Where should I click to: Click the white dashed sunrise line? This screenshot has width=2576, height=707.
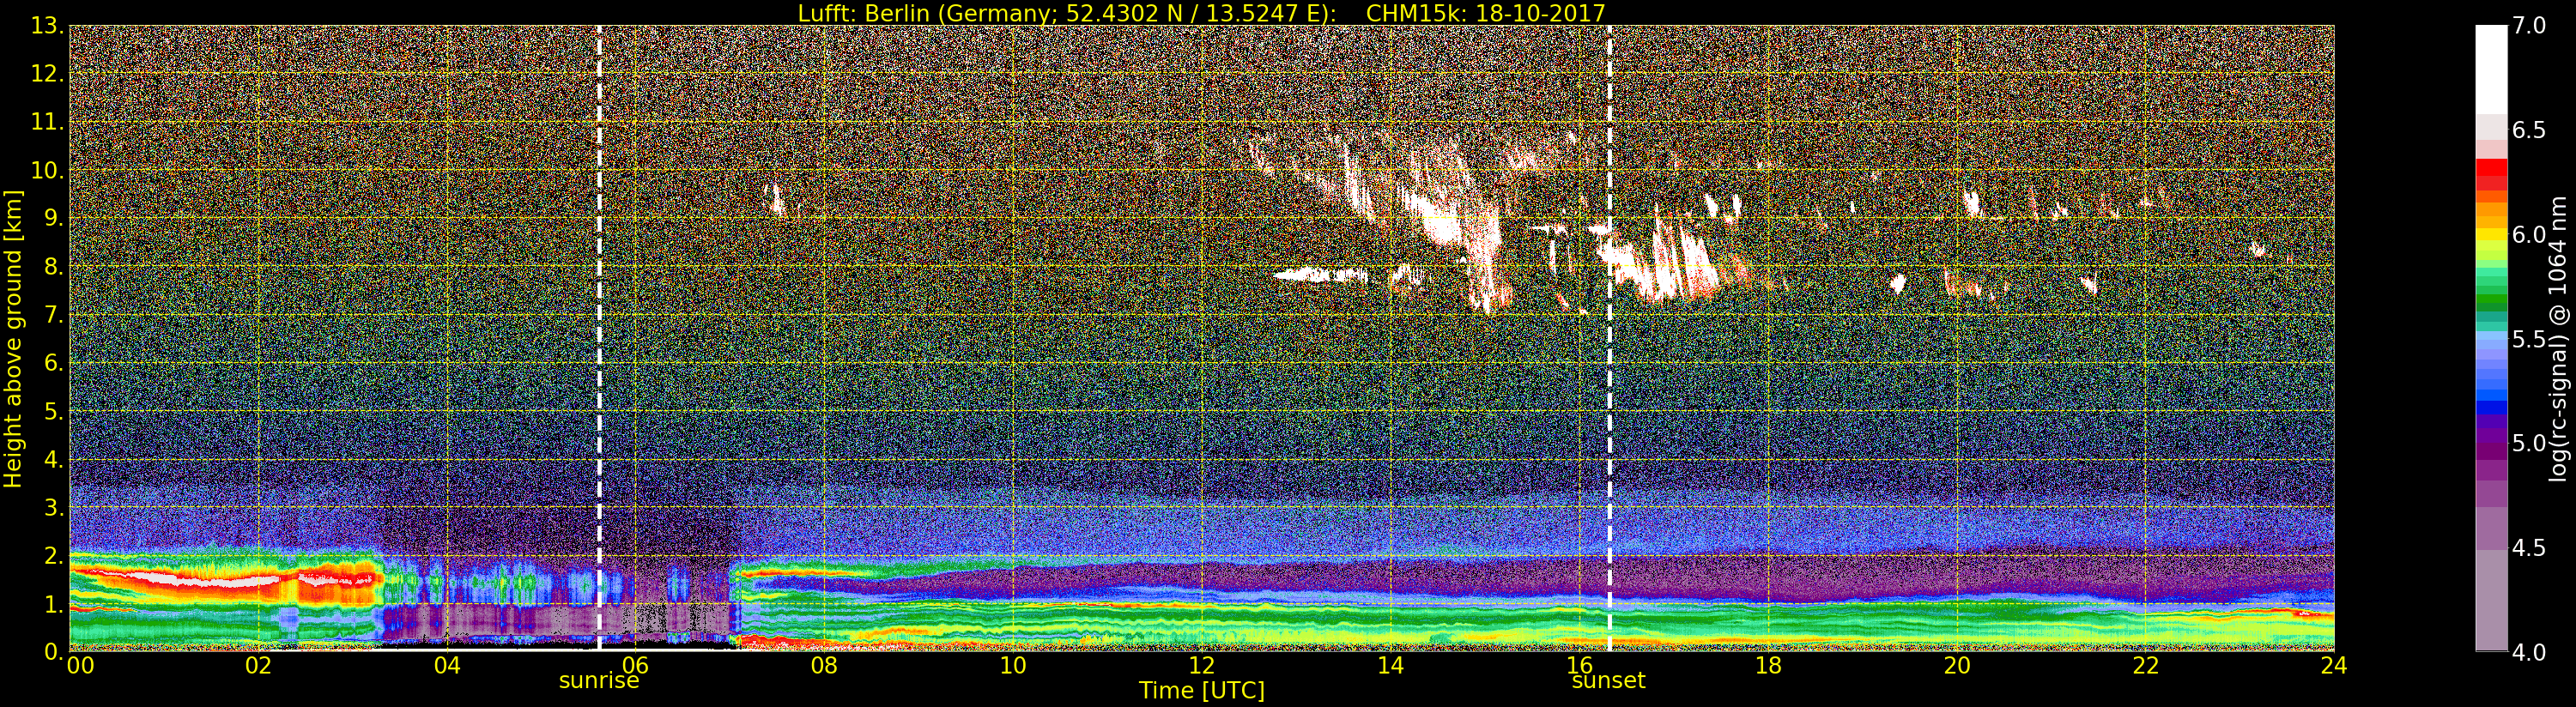pyautogui.click(x=599, y=338)
